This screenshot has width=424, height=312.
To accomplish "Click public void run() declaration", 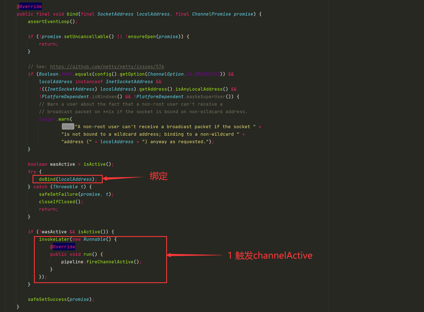I will 73,254.
